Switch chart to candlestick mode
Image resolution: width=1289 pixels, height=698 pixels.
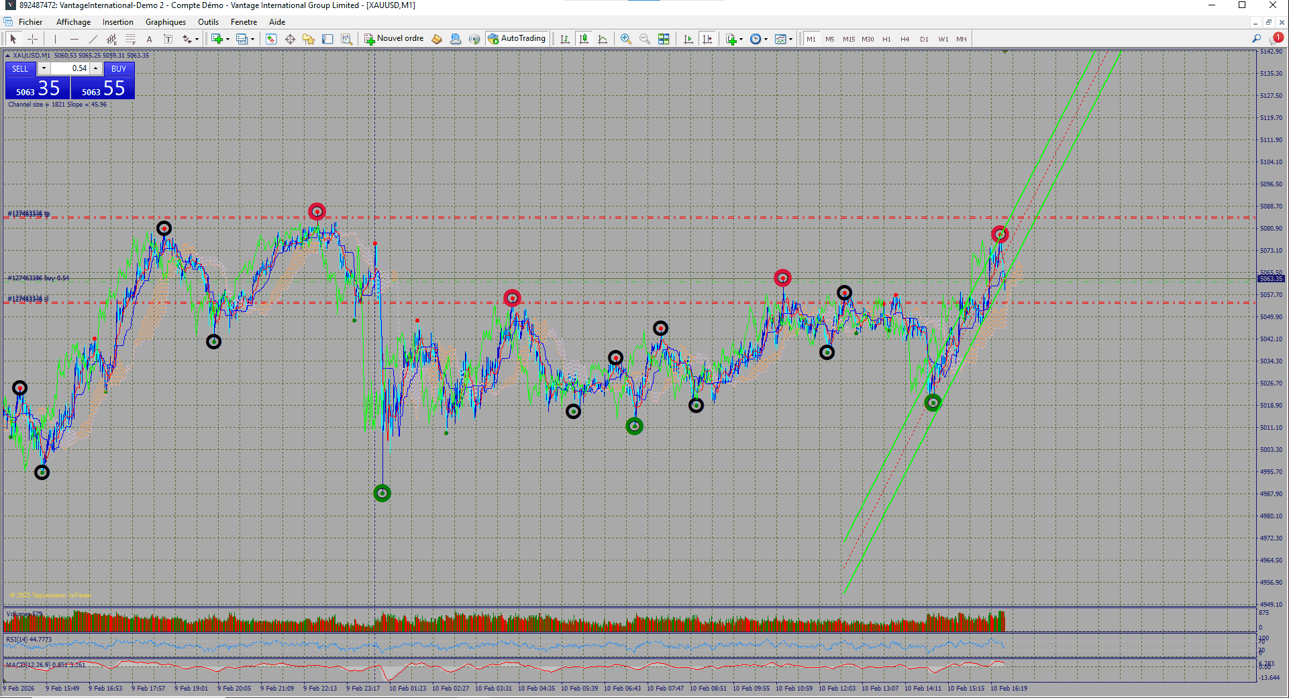[584, 39]
